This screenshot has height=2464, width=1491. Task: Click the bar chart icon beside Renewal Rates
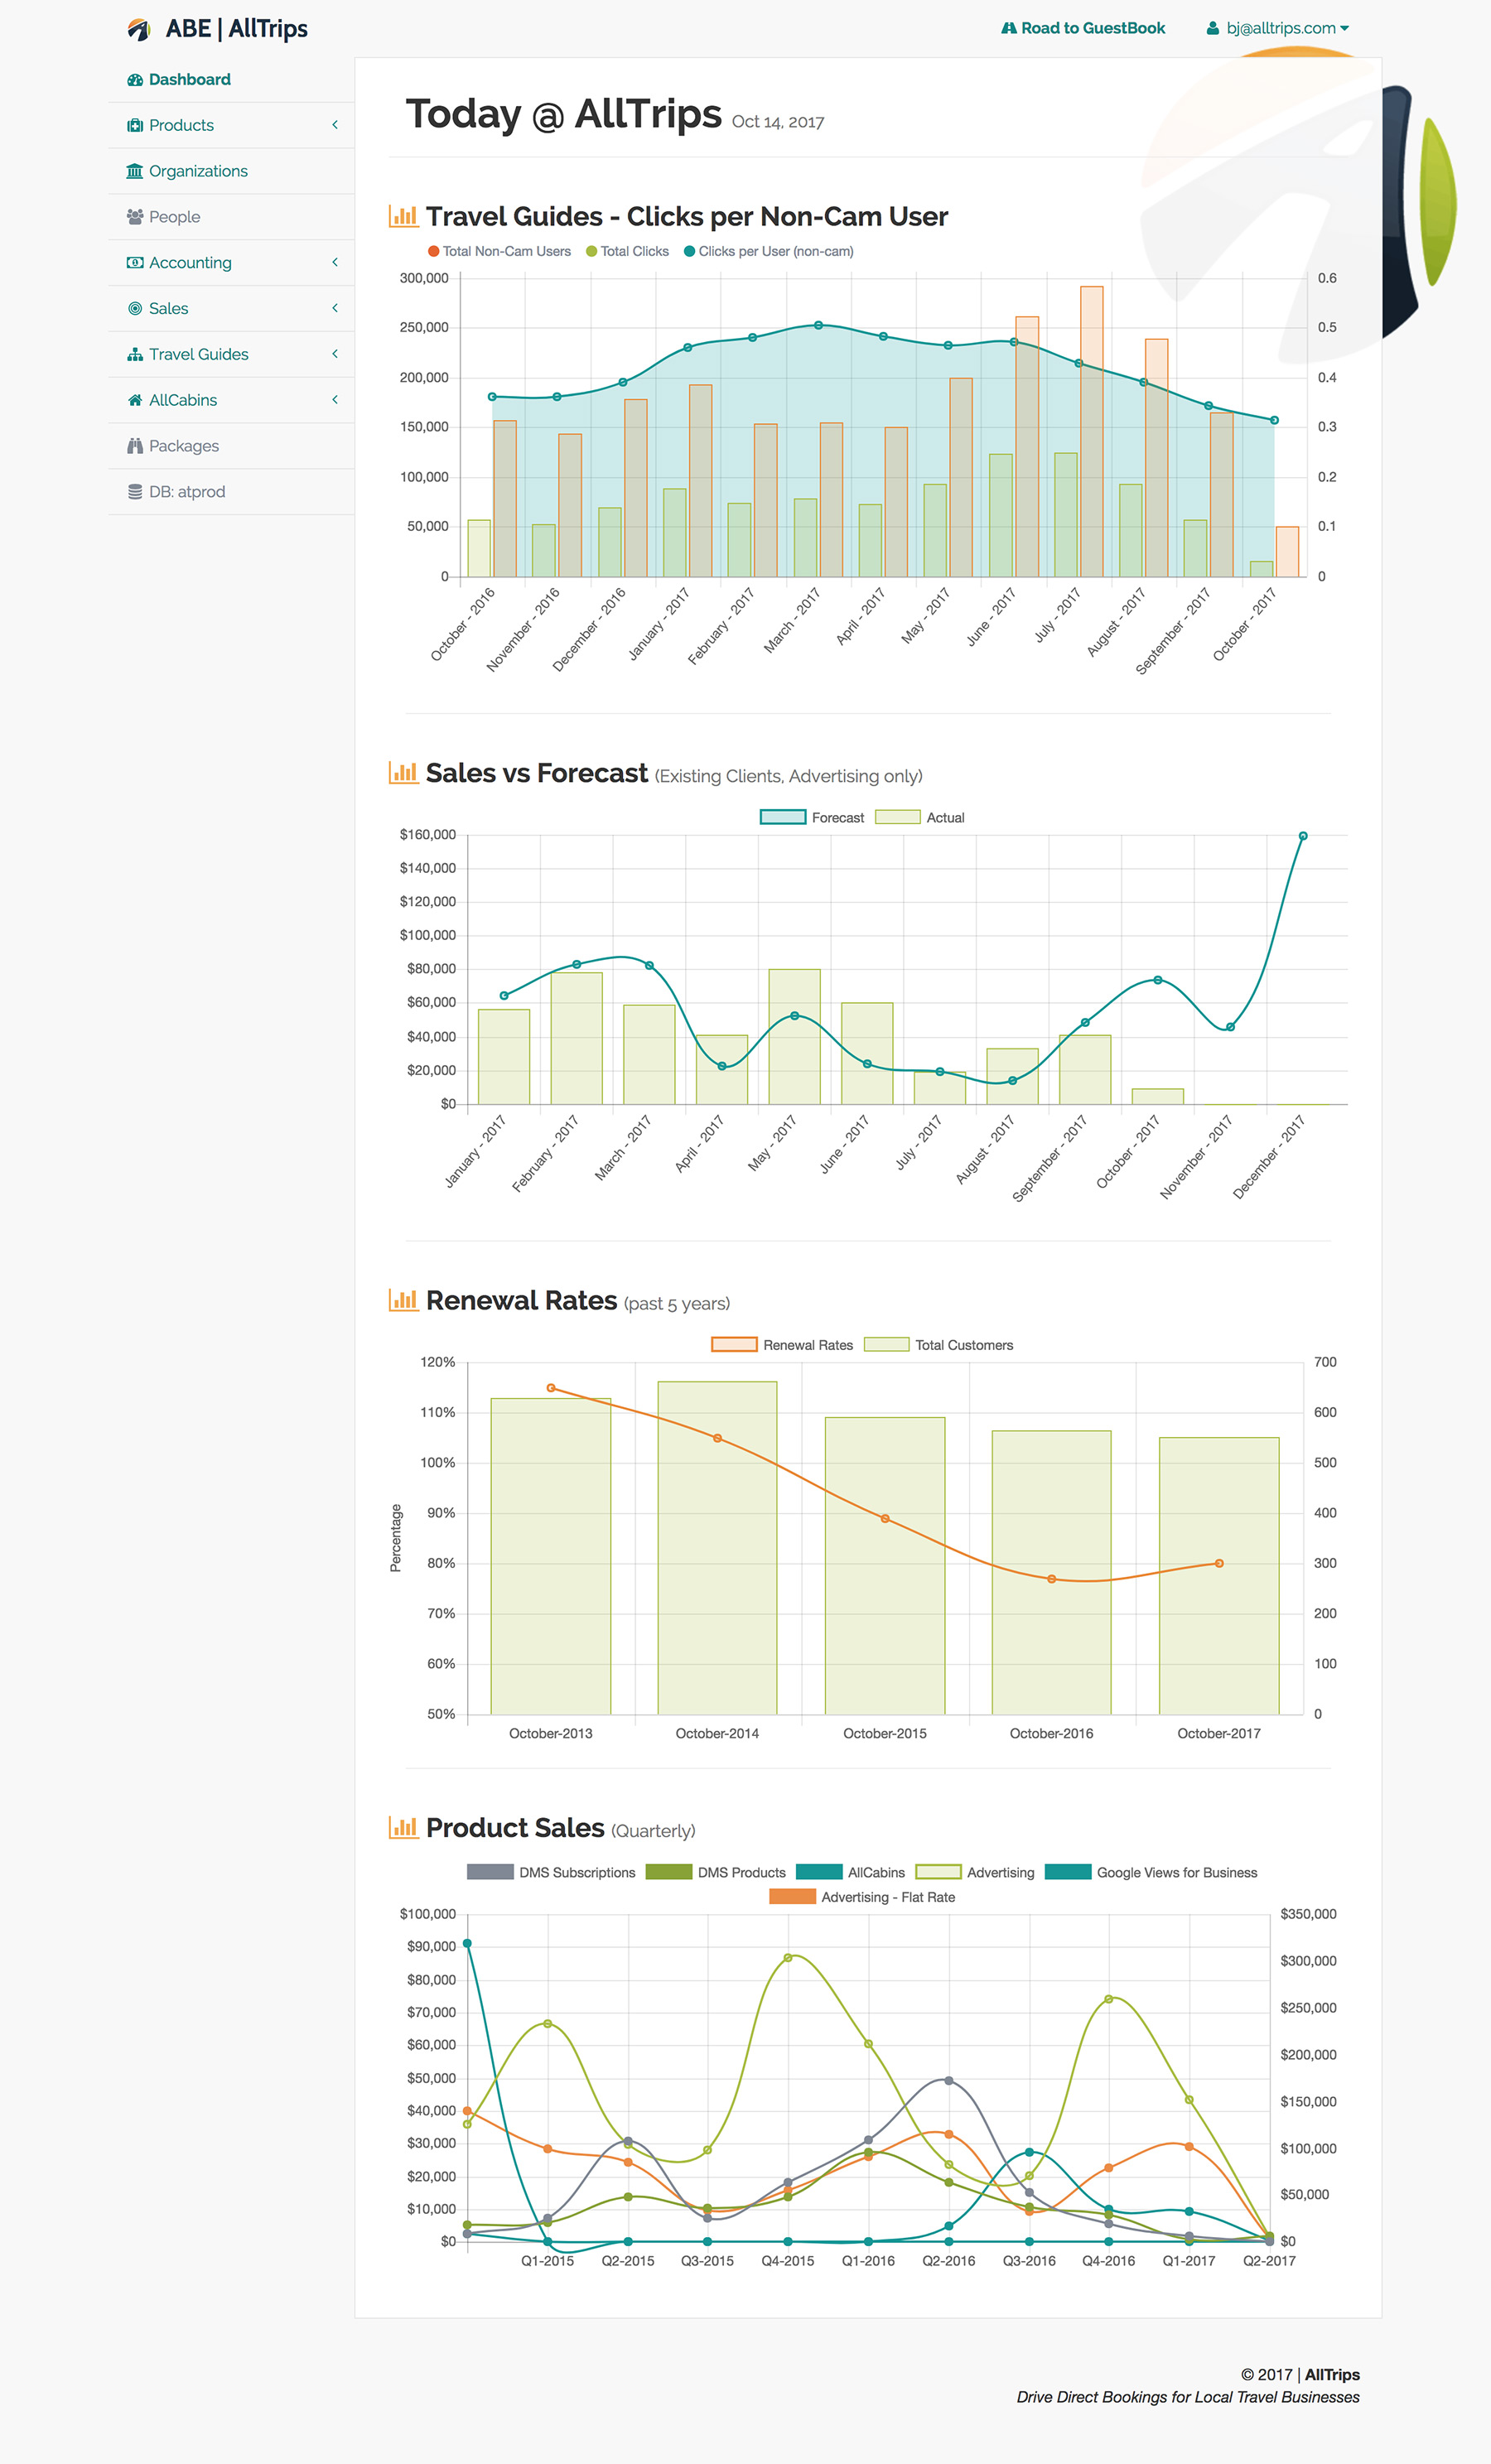pos(403,1300)
